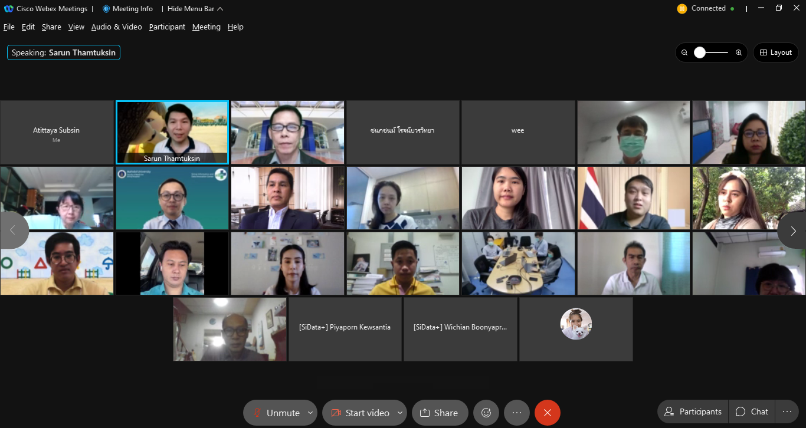
Task: Hide Menu Bar toggle
Action: point(195,9)
